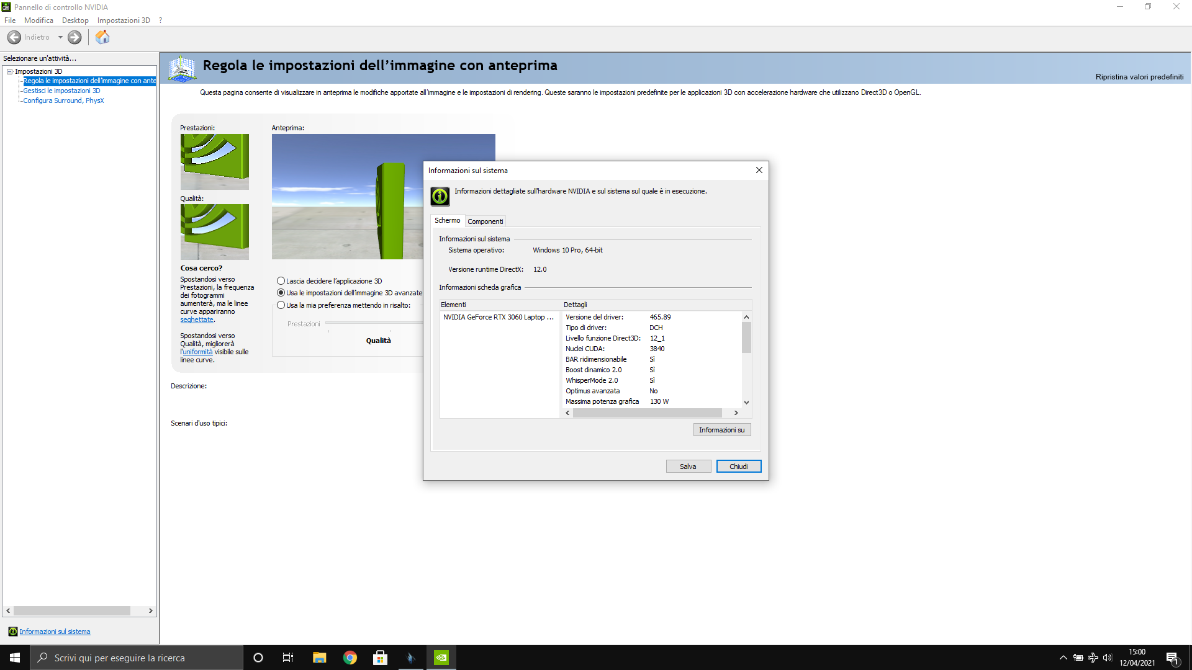The image size is (1192, 670).
Task: Open File Explorer from taskbar
Action: coord(319,658)
